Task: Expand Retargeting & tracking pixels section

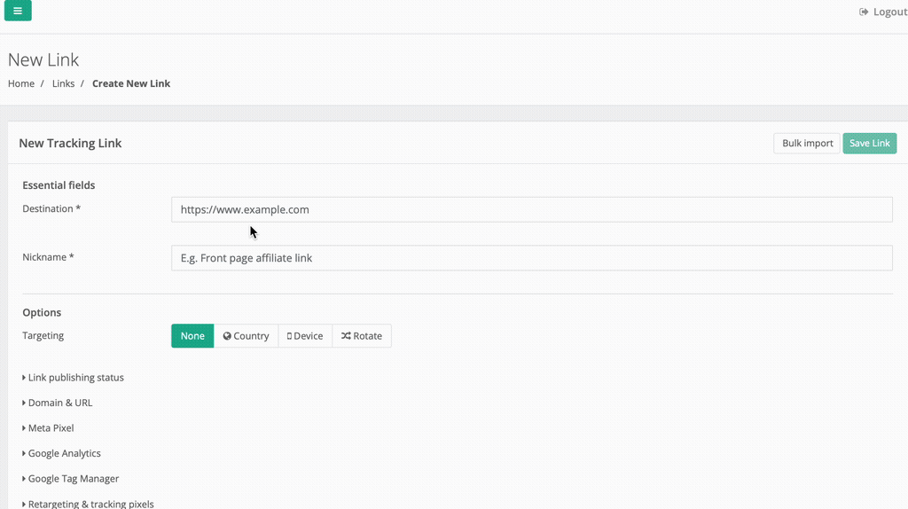Action: tap(90, 504)
